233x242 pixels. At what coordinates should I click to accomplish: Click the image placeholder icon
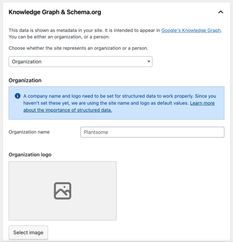click(x=63, y=191)
